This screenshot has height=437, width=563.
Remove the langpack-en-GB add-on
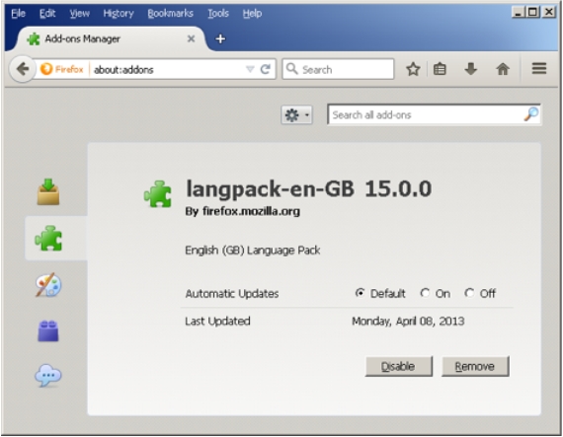(475, 366)
